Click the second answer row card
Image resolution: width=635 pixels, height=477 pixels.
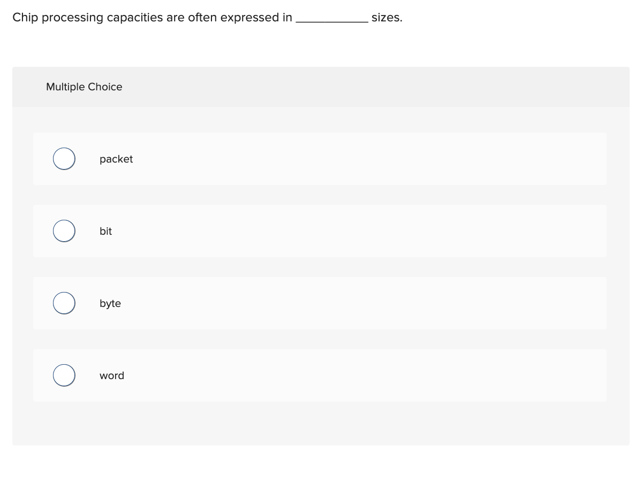320,230
